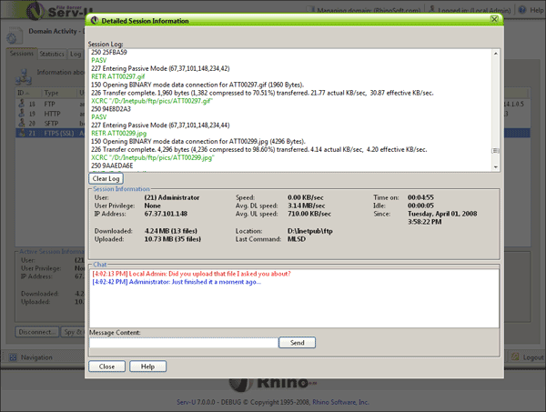Click the Idle value 00:00:05
Image resolution: width=546 pixels, height=412 pixels.
pyautogui.click(x=420, y=206)
